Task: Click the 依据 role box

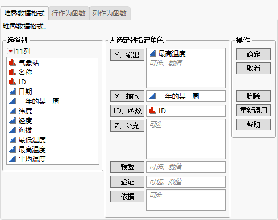Action: click(x=186, y=200)
